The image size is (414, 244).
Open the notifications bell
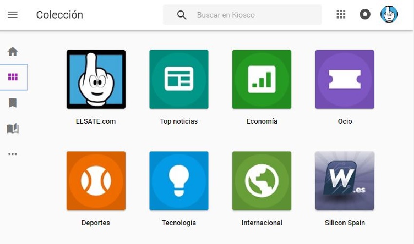(365, 14)
